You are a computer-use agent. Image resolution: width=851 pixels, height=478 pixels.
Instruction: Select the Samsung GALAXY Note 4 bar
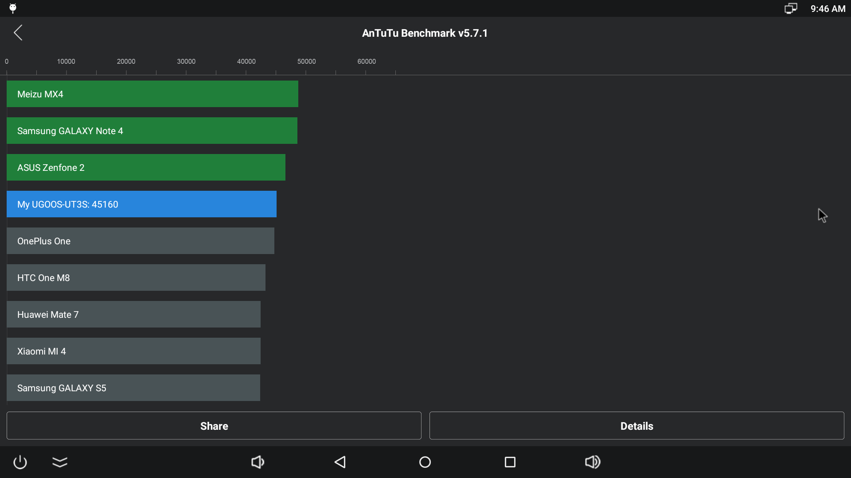click(152, 131)
